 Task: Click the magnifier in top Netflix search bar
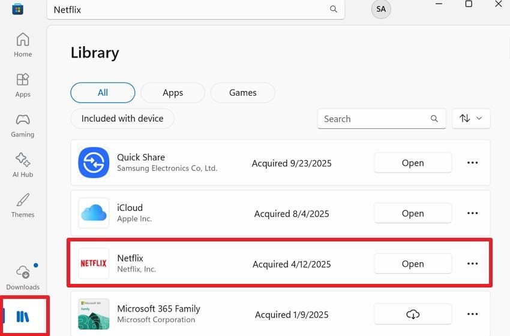tap(334, 9)
